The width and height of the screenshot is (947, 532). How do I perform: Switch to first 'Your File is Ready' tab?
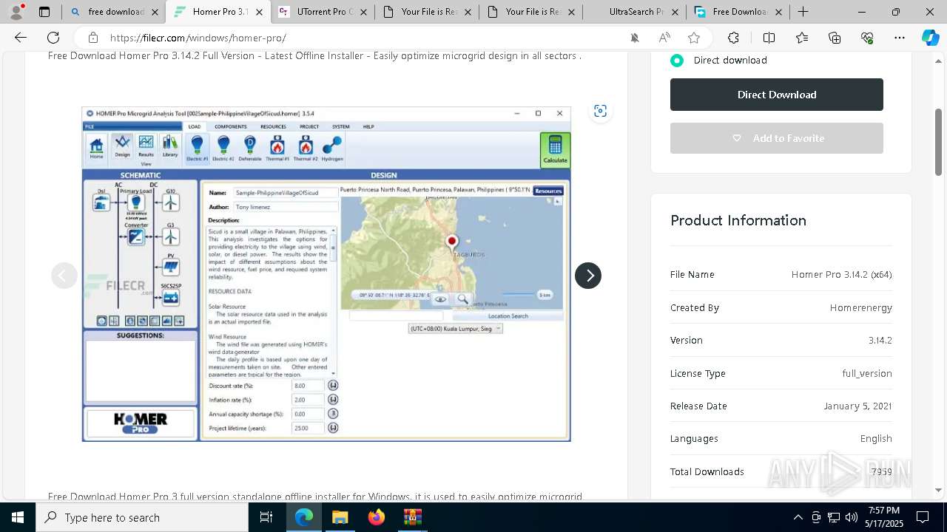pos(427,12)
